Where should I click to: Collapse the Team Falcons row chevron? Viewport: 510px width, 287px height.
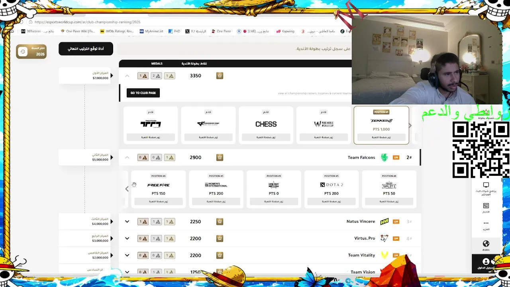(x=127, y=157)
